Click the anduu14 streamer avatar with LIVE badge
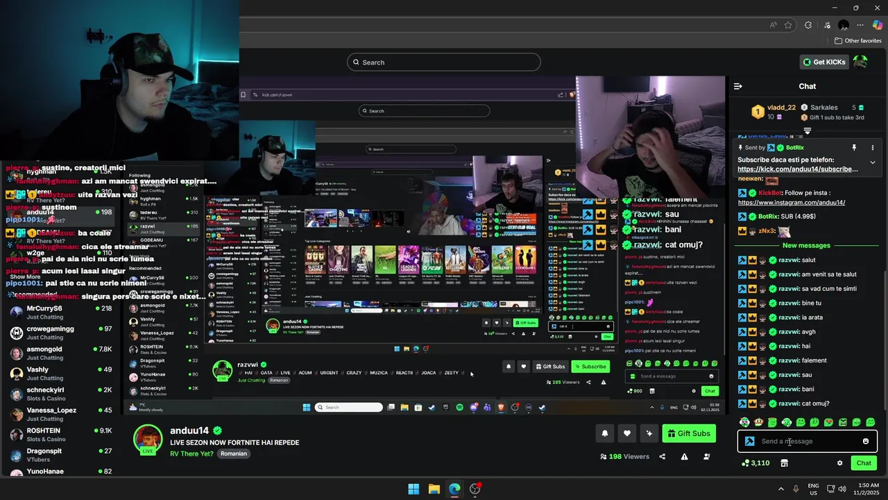 tap(148, 439)
